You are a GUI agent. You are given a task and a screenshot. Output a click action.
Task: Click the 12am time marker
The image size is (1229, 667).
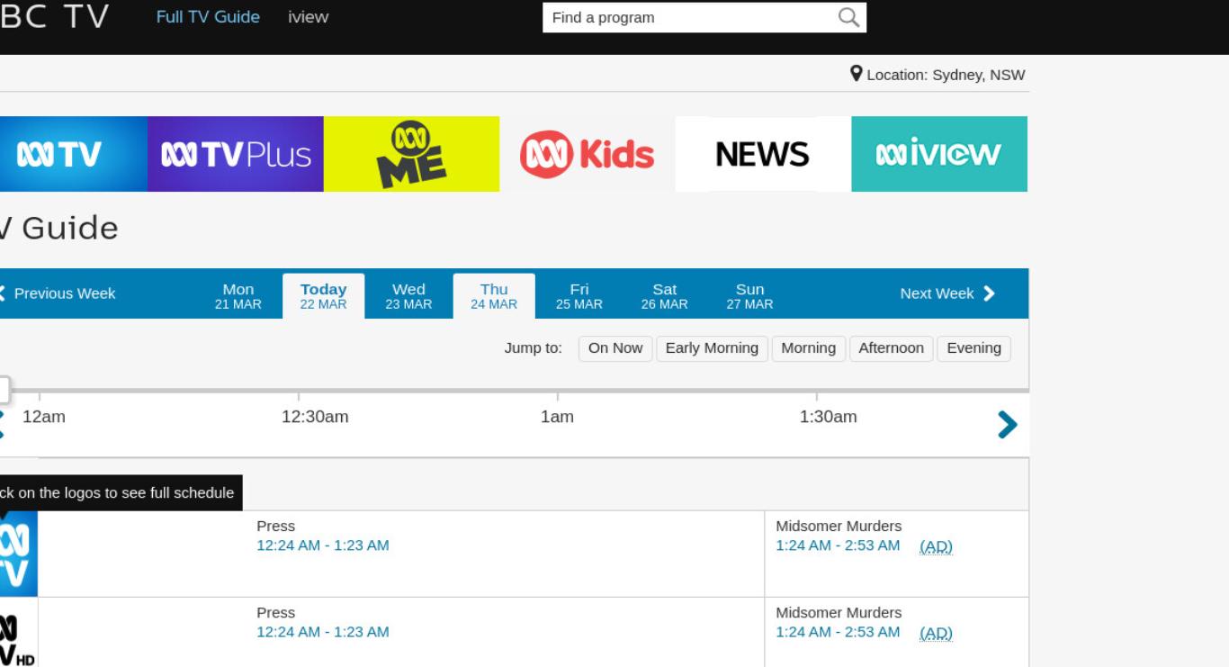tap(44, 417)
